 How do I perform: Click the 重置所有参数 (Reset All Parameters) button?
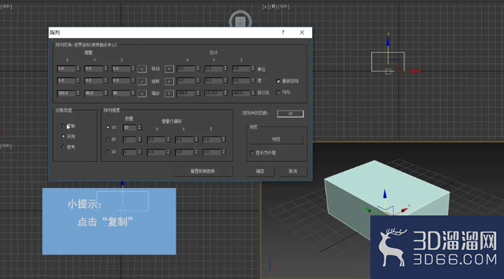(203, 171)
